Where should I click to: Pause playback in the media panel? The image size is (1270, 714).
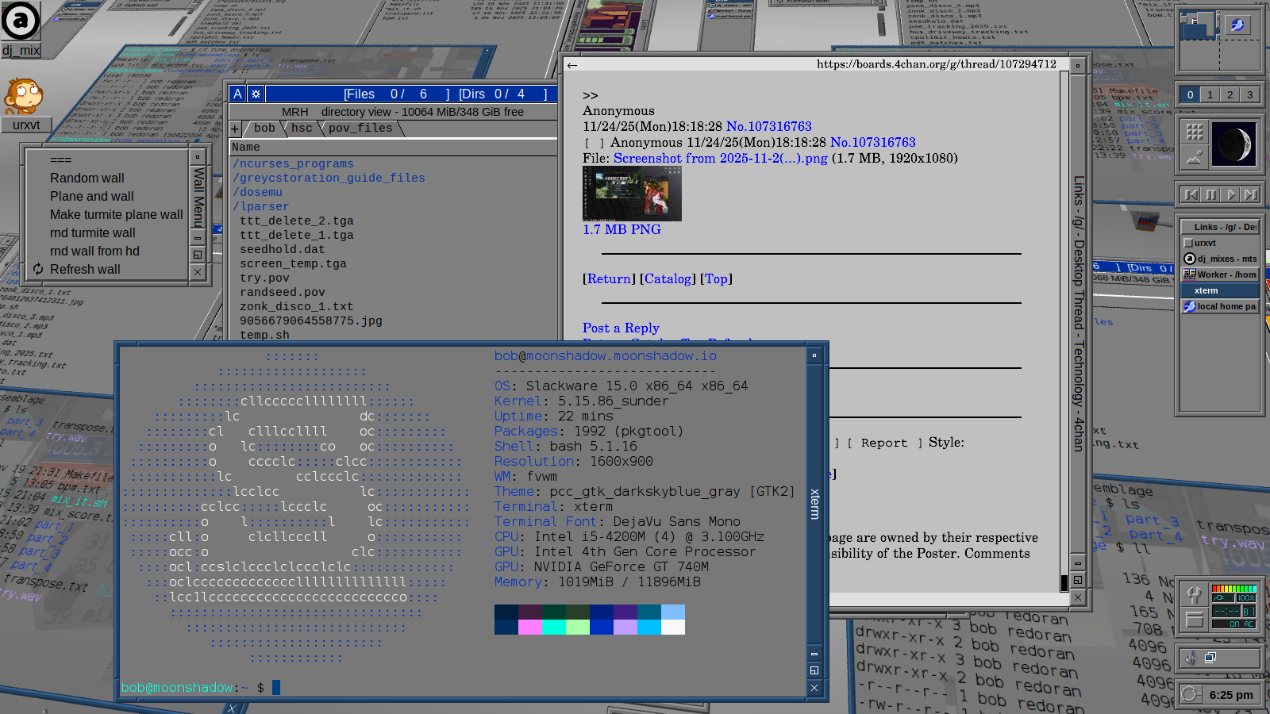tap(1211, 194)
